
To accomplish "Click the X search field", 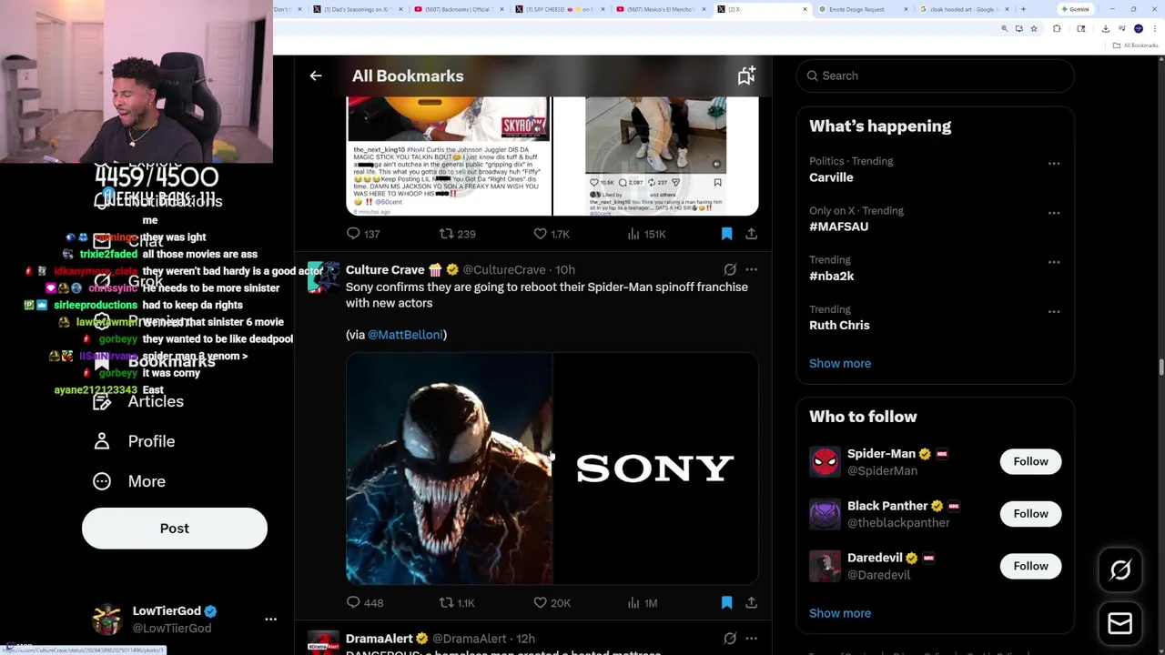I will [935, 76].
